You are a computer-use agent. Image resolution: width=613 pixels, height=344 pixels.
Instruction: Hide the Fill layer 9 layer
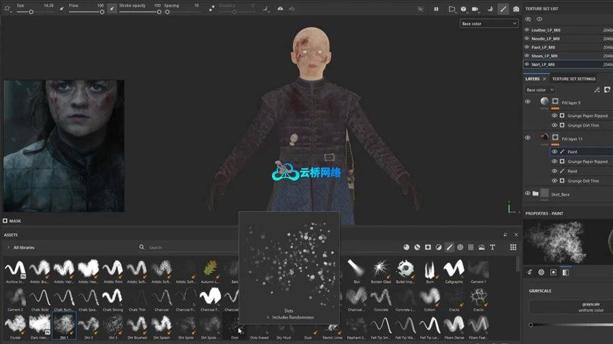coord(527,101)
